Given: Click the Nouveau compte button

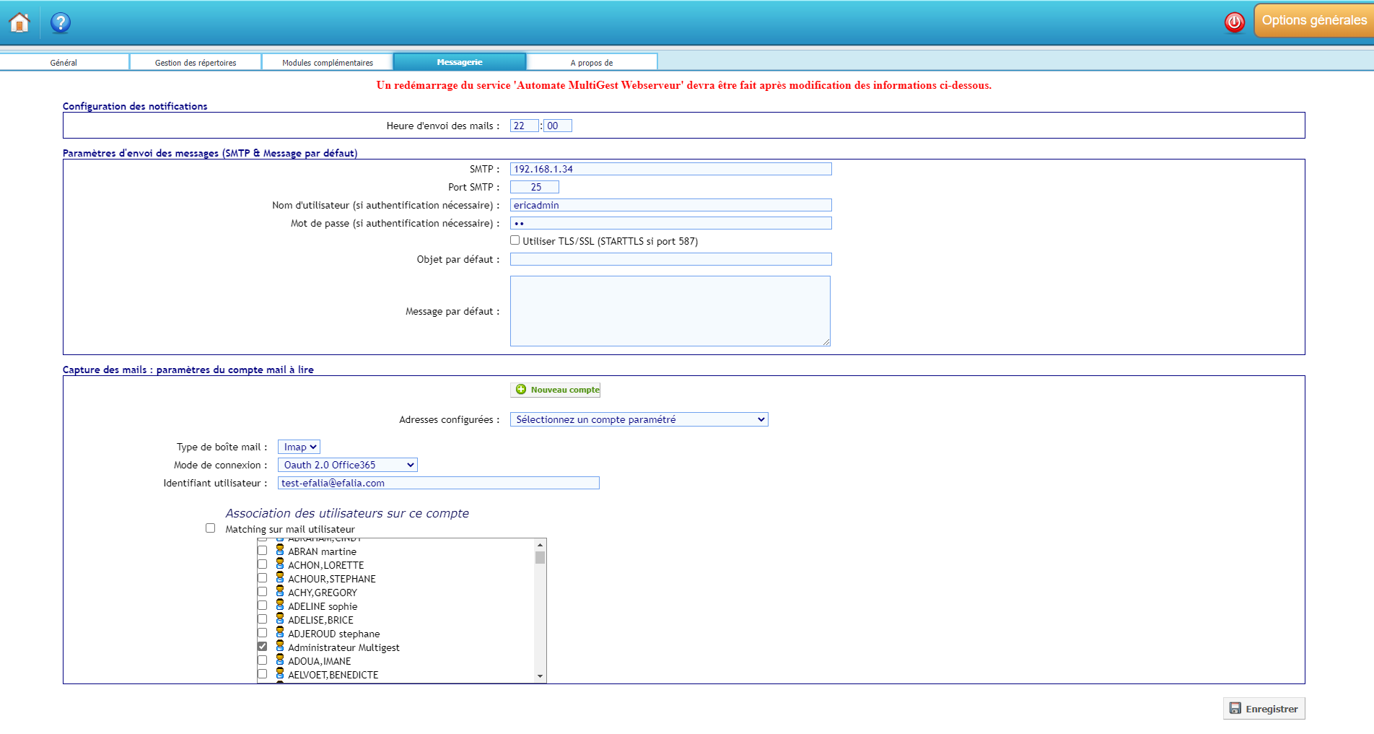Looking at the screenshot, I should coord(556,390).
